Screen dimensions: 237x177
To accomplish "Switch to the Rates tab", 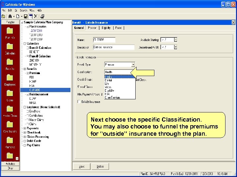I will tap(118, 28).
